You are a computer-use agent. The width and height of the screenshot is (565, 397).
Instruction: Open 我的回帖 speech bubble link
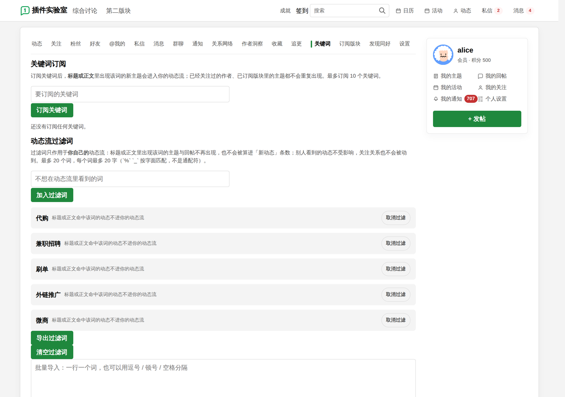coord(492,76)
